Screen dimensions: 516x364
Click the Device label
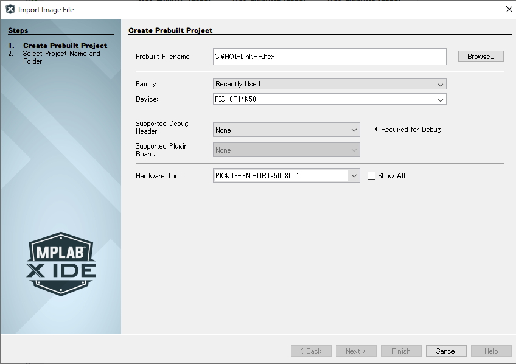click(x=147, y=99)
